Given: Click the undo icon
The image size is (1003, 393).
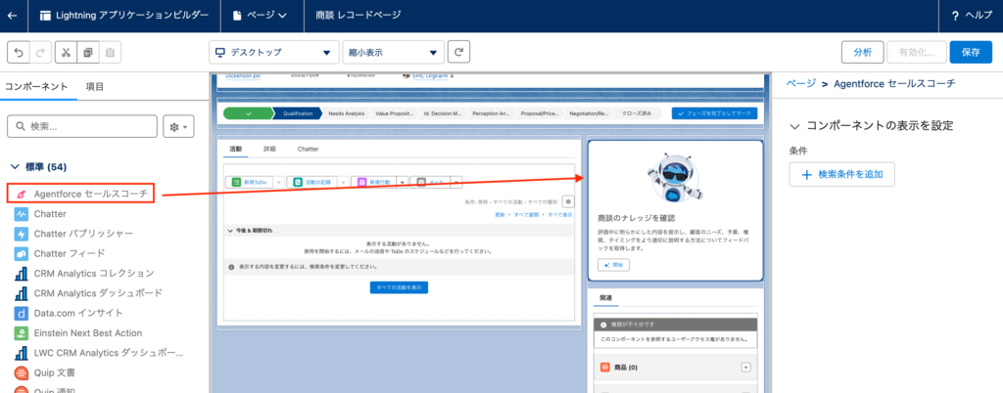Looking at the screenshot, I should click(17, 52).
